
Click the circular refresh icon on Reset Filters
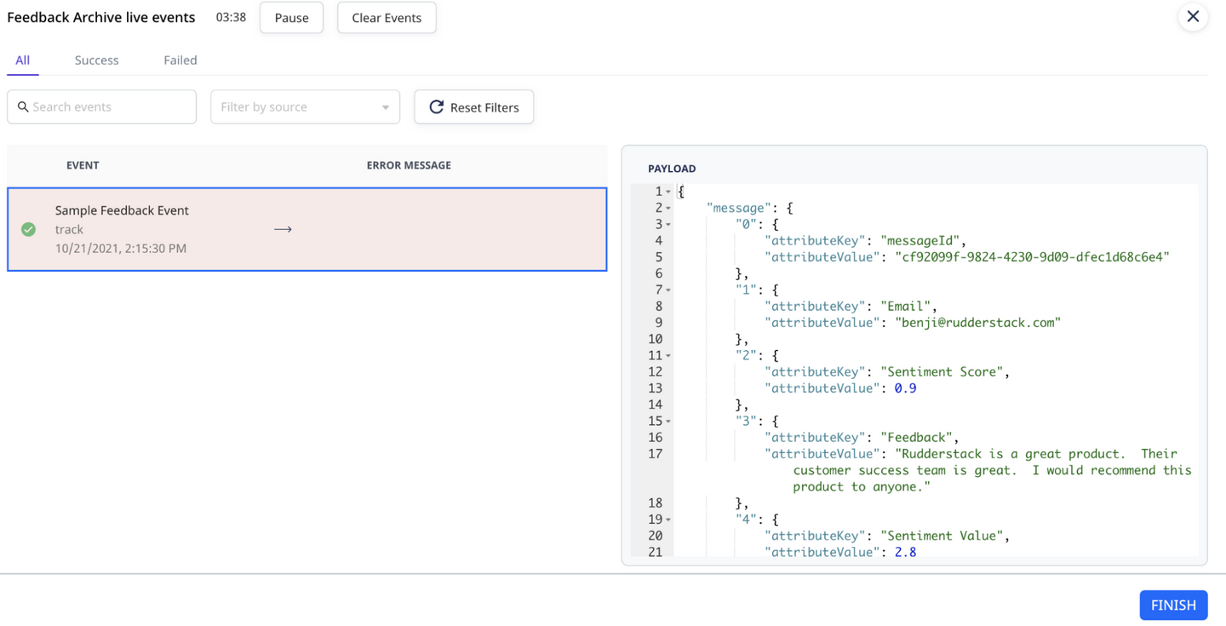click(x=437, y=106)
